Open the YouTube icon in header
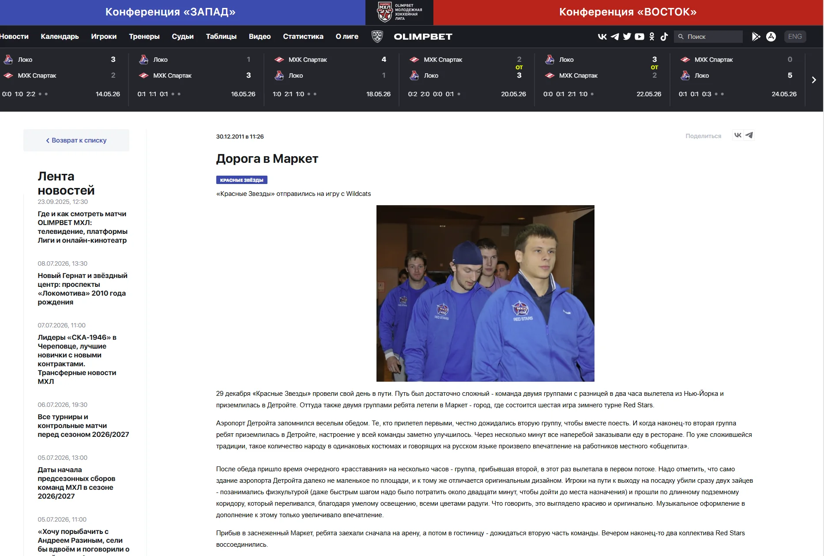 point(639,37)
